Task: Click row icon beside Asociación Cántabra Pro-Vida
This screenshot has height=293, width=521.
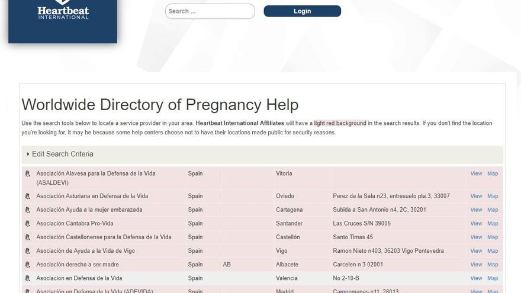Action: tap(27, 224)
